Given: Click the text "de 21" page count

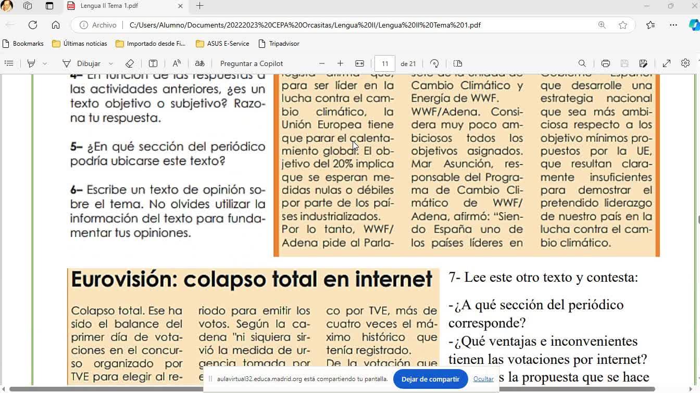Looking at the screenshot, I should (408, 63).
